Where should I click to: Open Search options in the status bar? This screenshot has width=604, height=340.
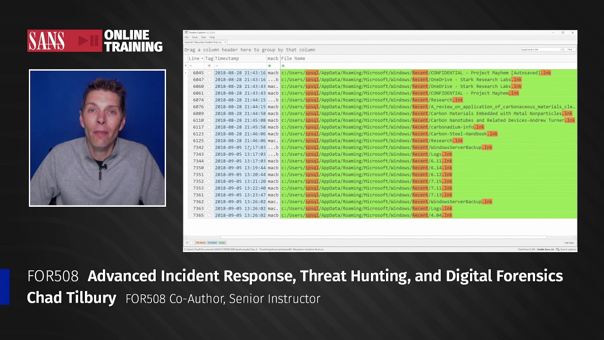[567, 249]
